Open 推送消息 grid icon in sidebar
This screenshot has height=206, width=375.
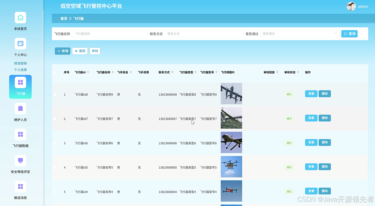click(x=20, y=186)
